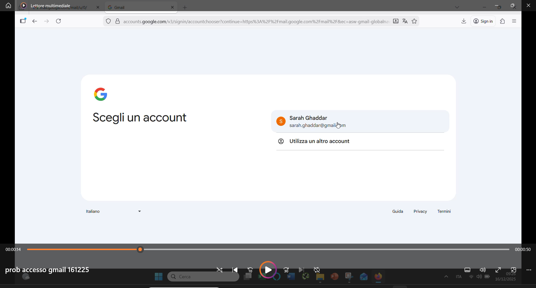Open the browser Downloads icon
The image size is (536, 288).
pyautogui.click(x=464, y=21)
